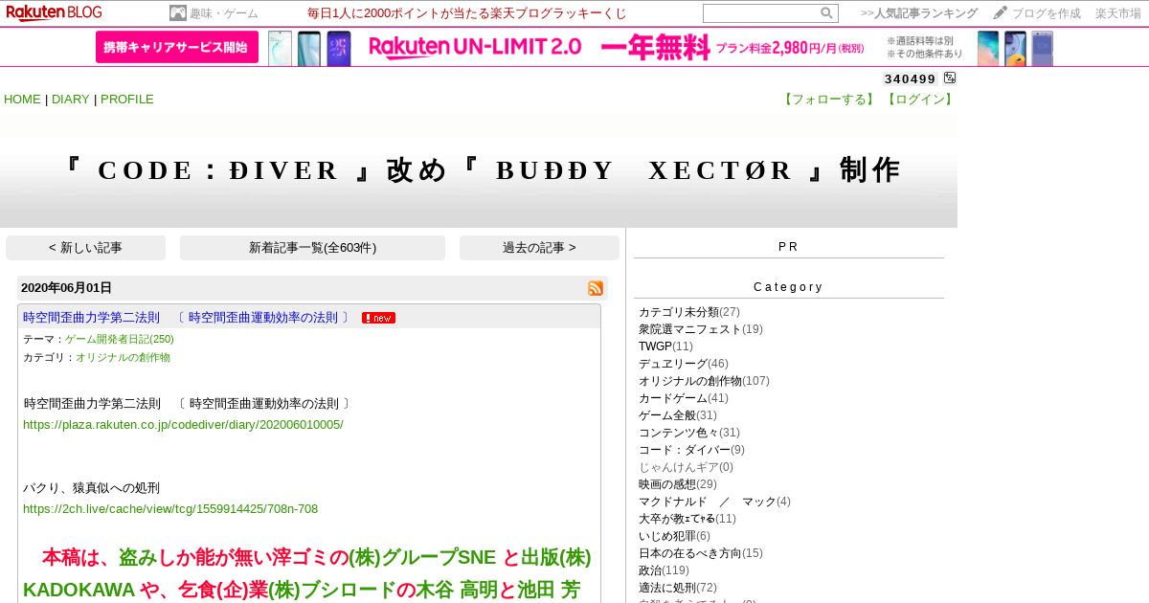Viewport: 1149px width, 603px height.
Task: Open article title 時空間歪曲力学第二法則
Action: [188, 318]
